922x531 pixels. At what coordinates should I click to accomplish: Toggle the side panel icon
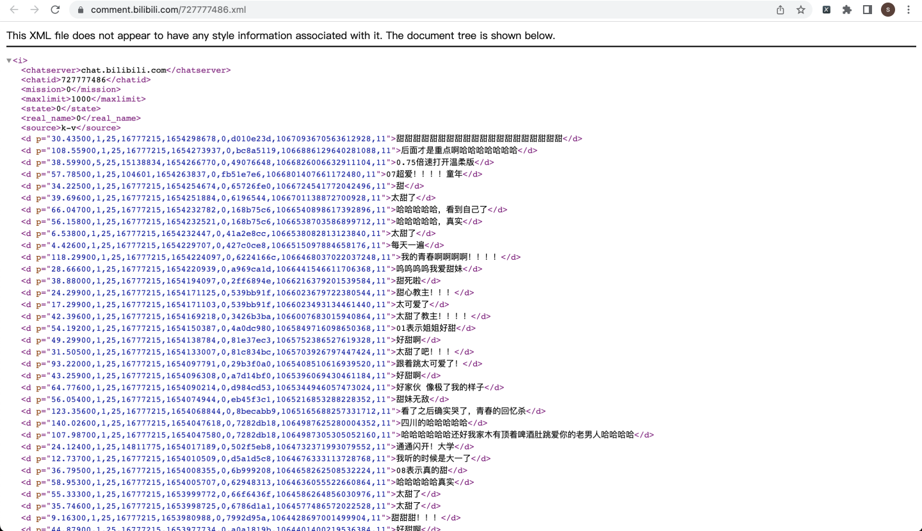pos(867,10)
